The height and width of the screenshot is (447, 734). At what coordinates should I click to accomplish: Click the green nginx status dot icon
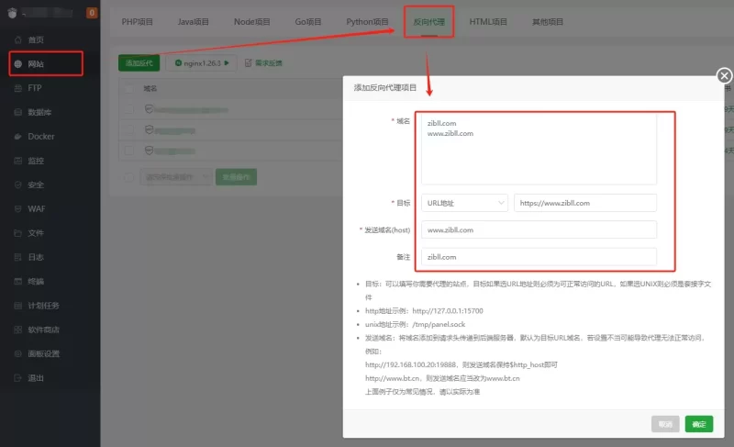click(x=178, y=62)
